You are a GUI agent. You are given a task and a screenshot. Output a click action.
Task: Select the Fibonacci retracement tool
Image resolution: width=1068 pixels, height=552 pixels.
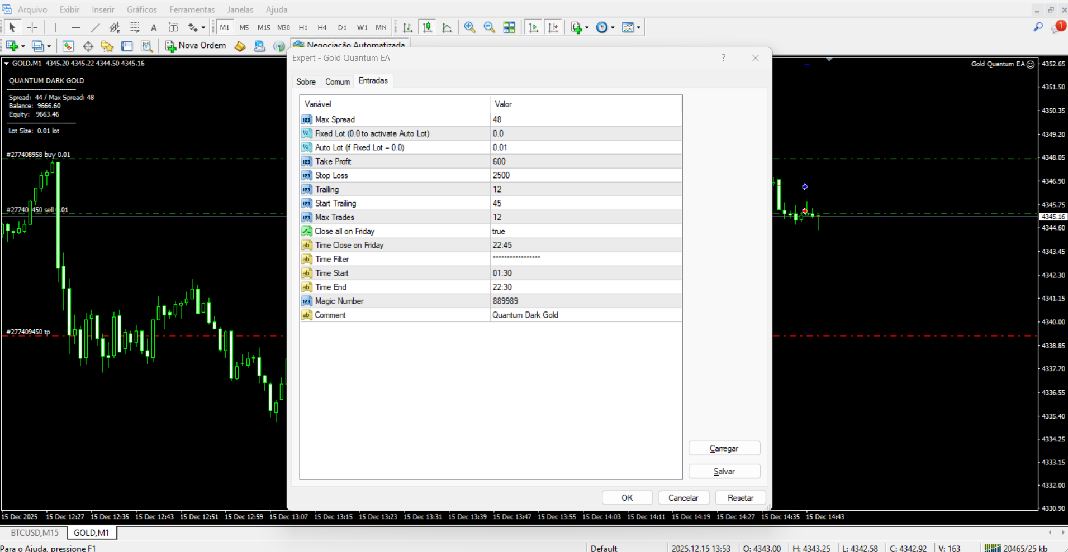pos(134,27)
